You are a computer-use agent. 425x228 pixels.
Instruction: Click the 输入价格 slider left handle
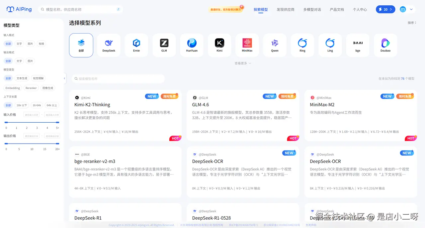coord(6,122)
